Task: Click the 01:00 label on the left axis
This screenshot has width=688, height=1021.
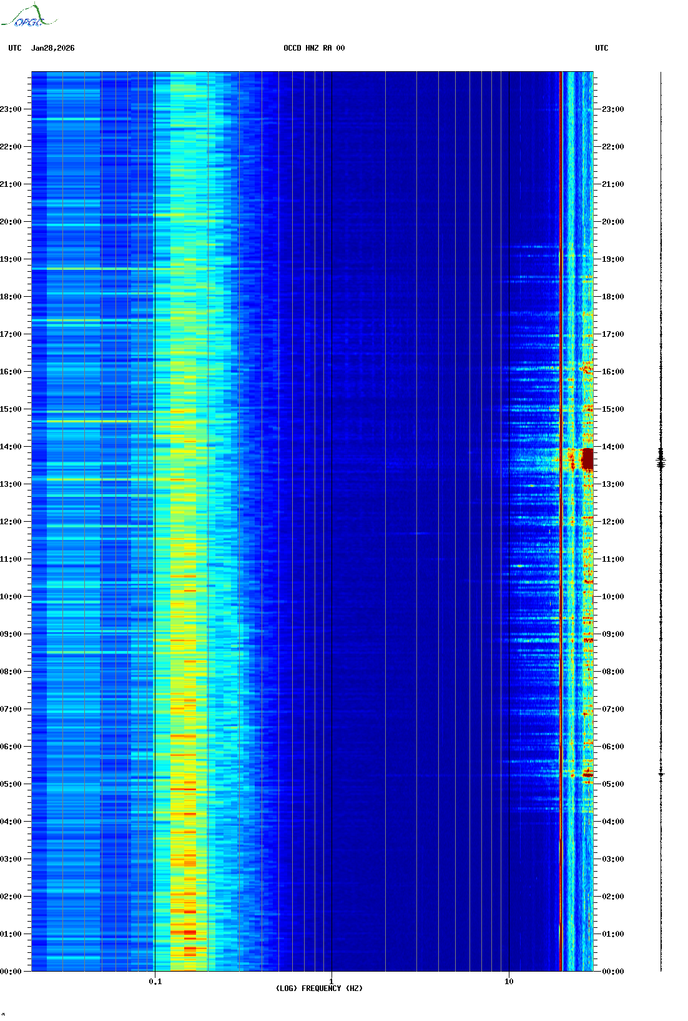Action: [x=11, y=934]
